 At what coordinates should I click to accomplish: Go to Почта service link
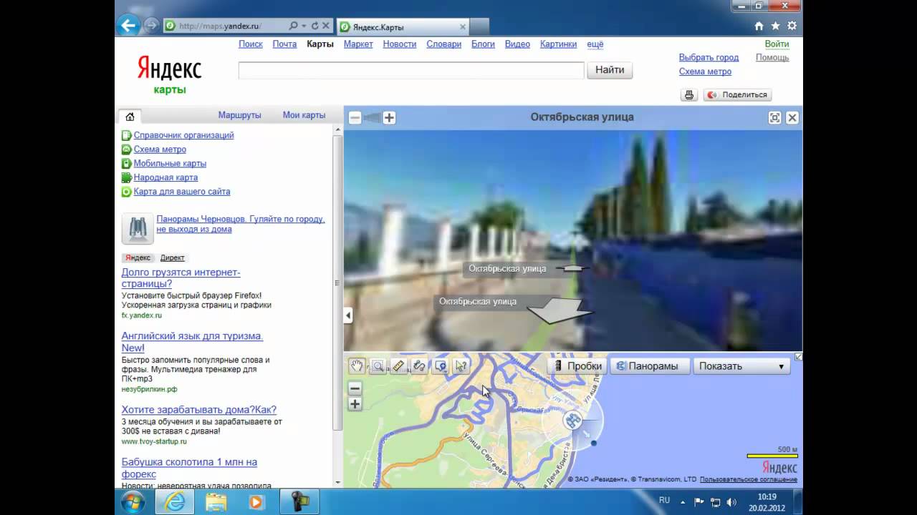[284, 44]
